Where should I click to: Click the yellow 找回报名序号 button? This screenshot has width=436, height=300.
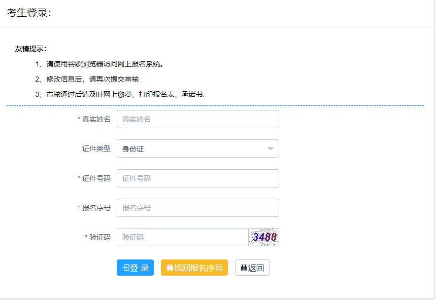pos(194,268)
